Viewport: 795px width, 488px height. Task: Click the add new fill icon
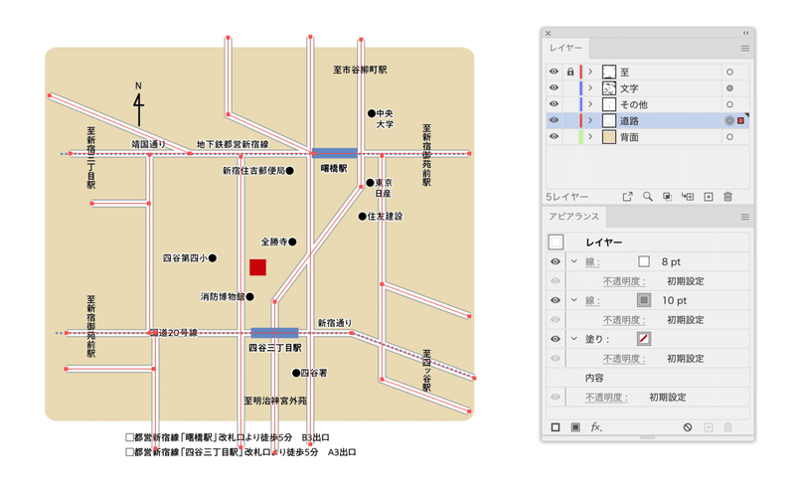[575, 427]
